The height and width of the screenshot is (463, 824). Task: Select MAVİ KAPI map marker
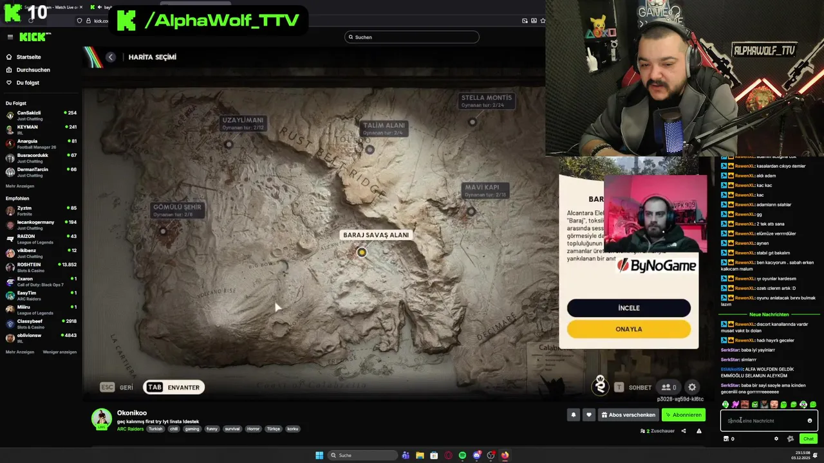pyautogui.click(x=471, y=211)
